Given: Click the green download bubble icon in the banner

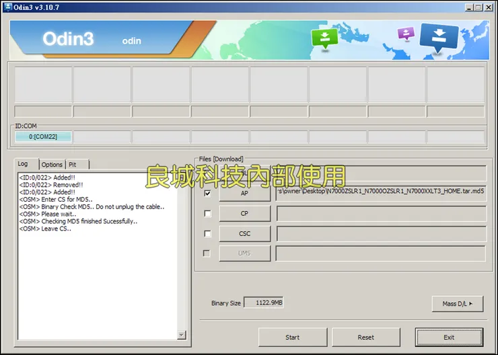Looking at the screenshot, I should pos(324,38).
